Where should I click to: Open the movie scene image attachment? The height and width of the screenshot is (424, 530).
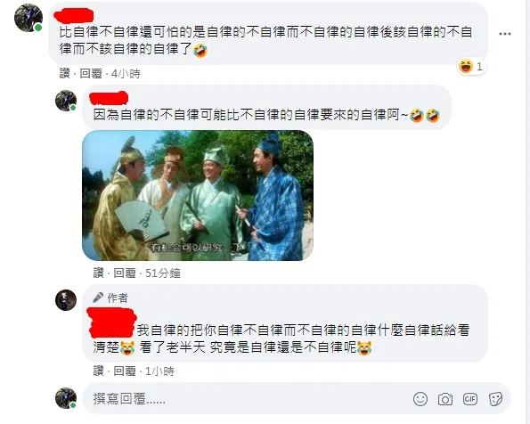198,195
